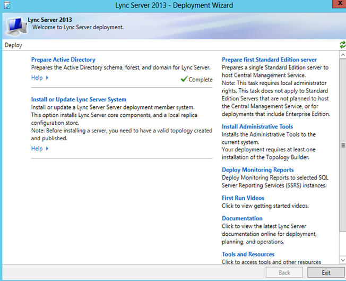Click the scrollbar down arrow
The height and width of the screenshot is (281, 346).
[343, 260]
